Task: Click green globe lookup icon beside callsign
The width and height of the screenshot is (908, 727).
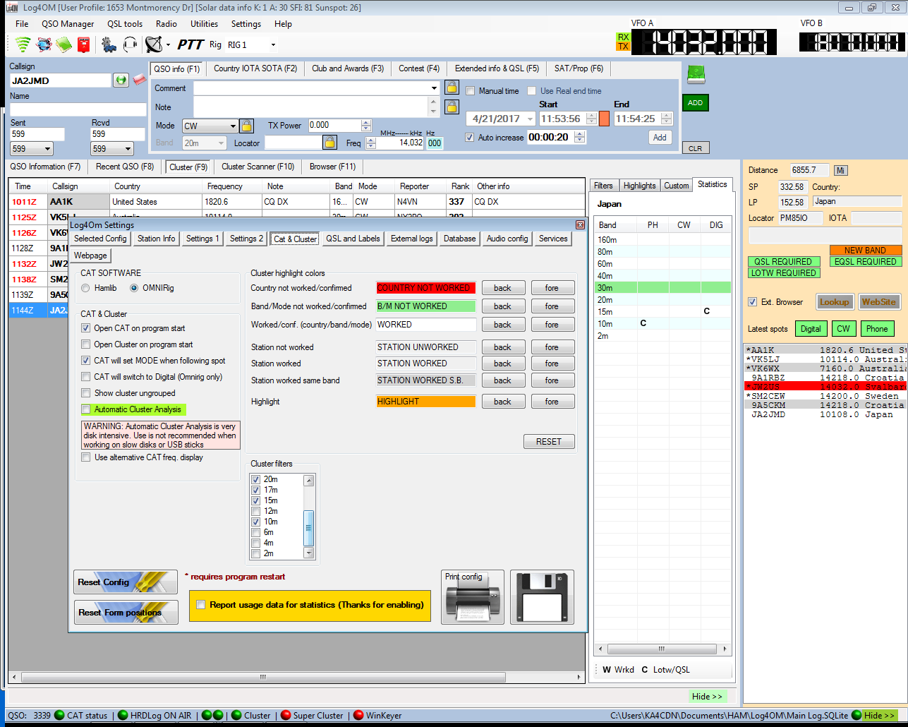Action: [x=121, y=80]
